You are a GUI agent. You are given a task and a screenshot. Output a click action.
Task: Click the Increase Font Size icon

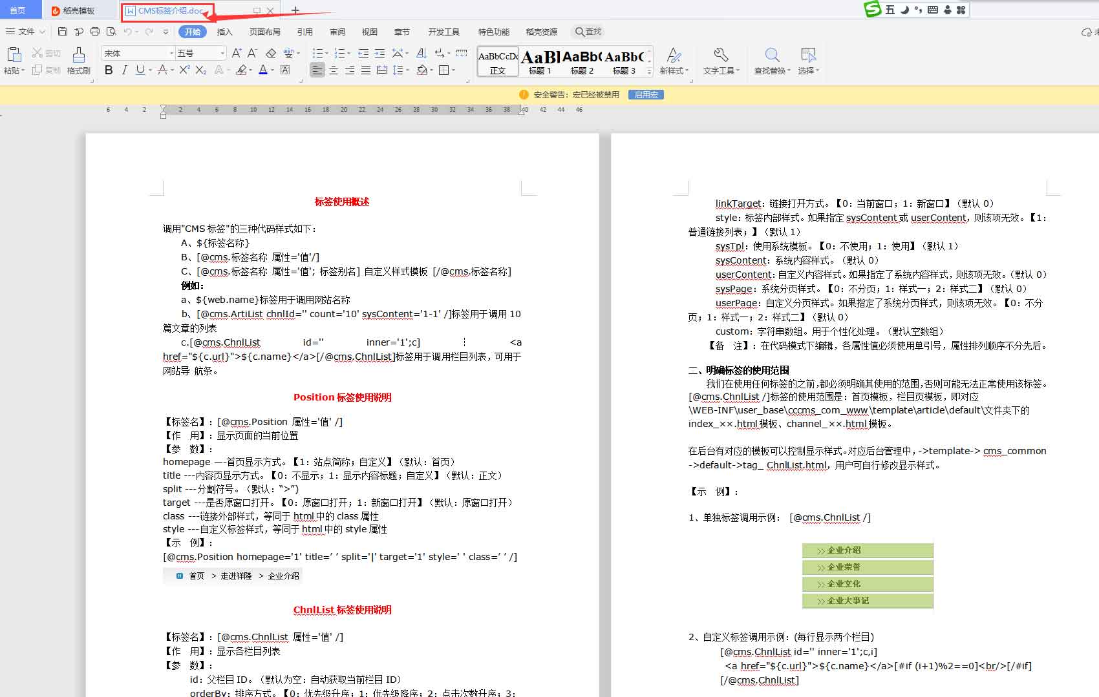tap(237, 53)
